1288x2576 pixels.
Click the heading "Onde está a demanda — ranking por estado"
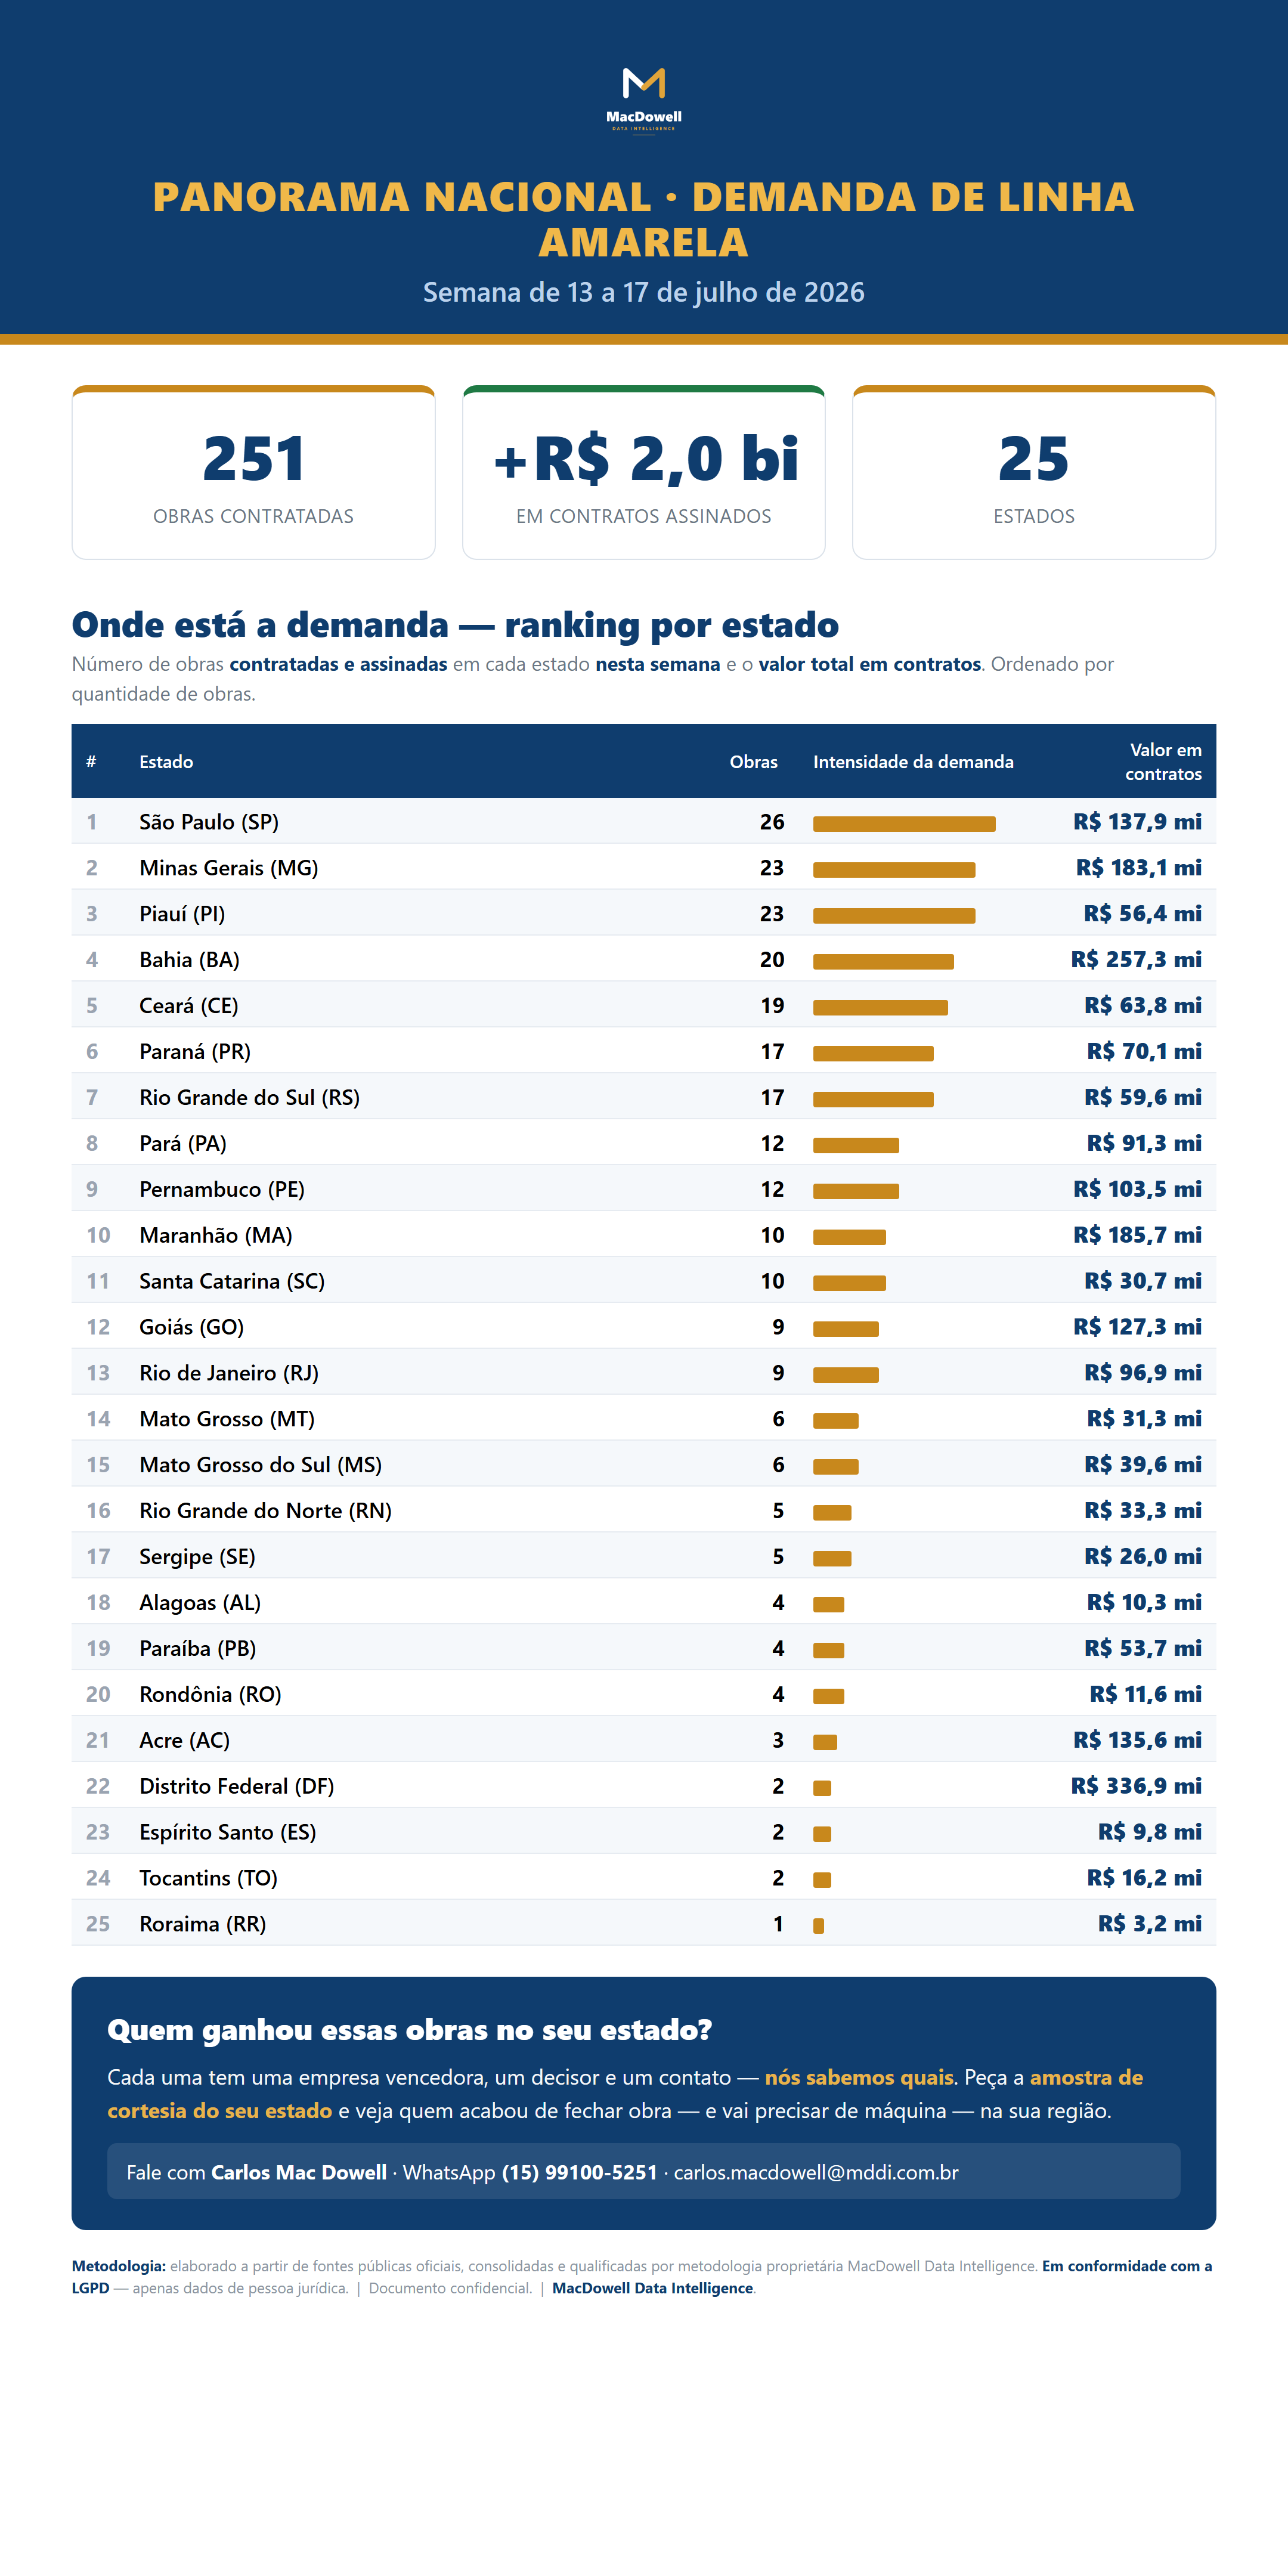pyautogui.click(x=455, y=625)
